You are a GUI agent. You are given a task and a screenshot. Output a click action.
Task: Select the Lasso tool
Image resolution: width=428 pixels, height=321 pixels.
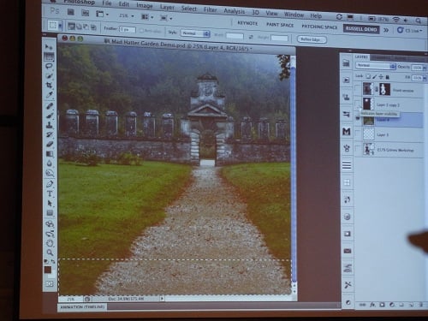point(49,66)
